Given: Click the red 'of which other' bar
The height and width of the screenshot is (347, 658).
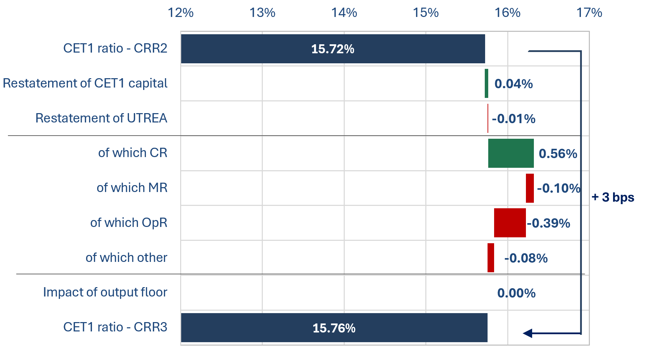Looking at the screenshot, I should pyautogui.click(x=491, y=258).
